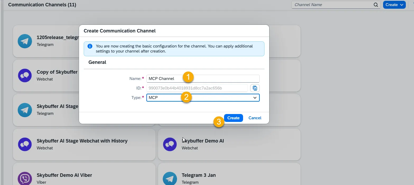Click the Create button in dialog
414x185 pixels.
233,118
